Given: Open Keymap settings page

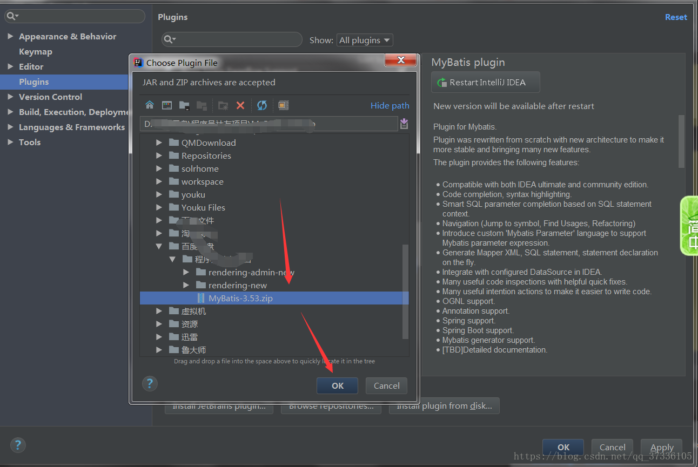Looking at the screenshot, I should [x=36, y=51].
